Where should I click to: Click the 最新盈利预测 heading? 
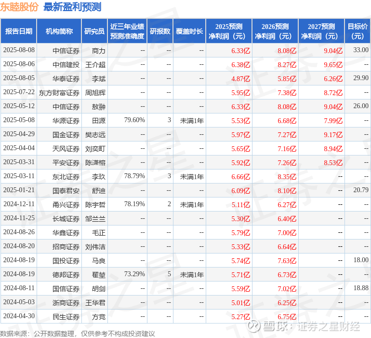72,7
